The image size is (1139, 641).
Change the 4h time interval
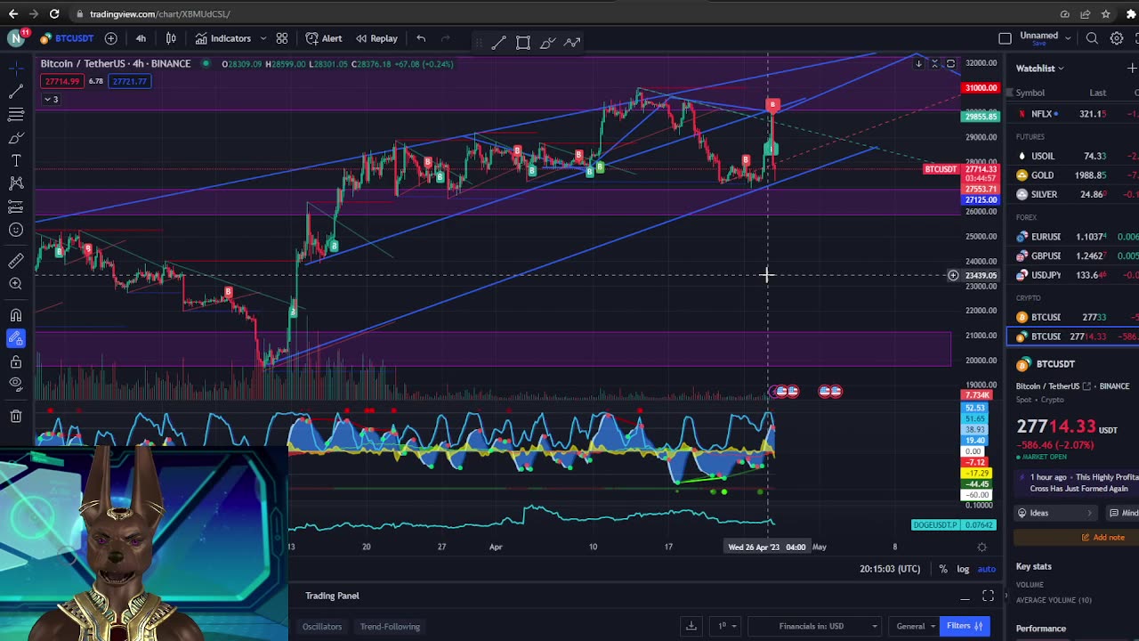(141, 38)
